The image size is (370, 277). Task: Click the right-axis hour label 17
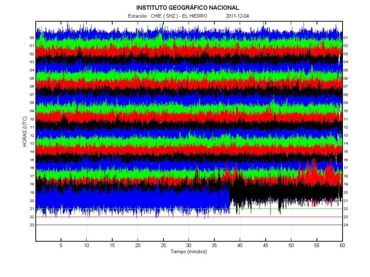[x=345, y=168]
